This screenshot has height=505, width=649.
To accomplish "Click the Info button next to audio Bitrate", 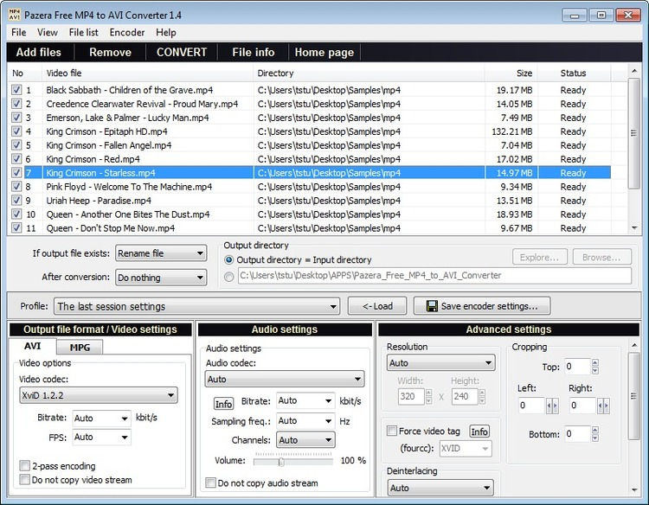I will pos(223,404).
